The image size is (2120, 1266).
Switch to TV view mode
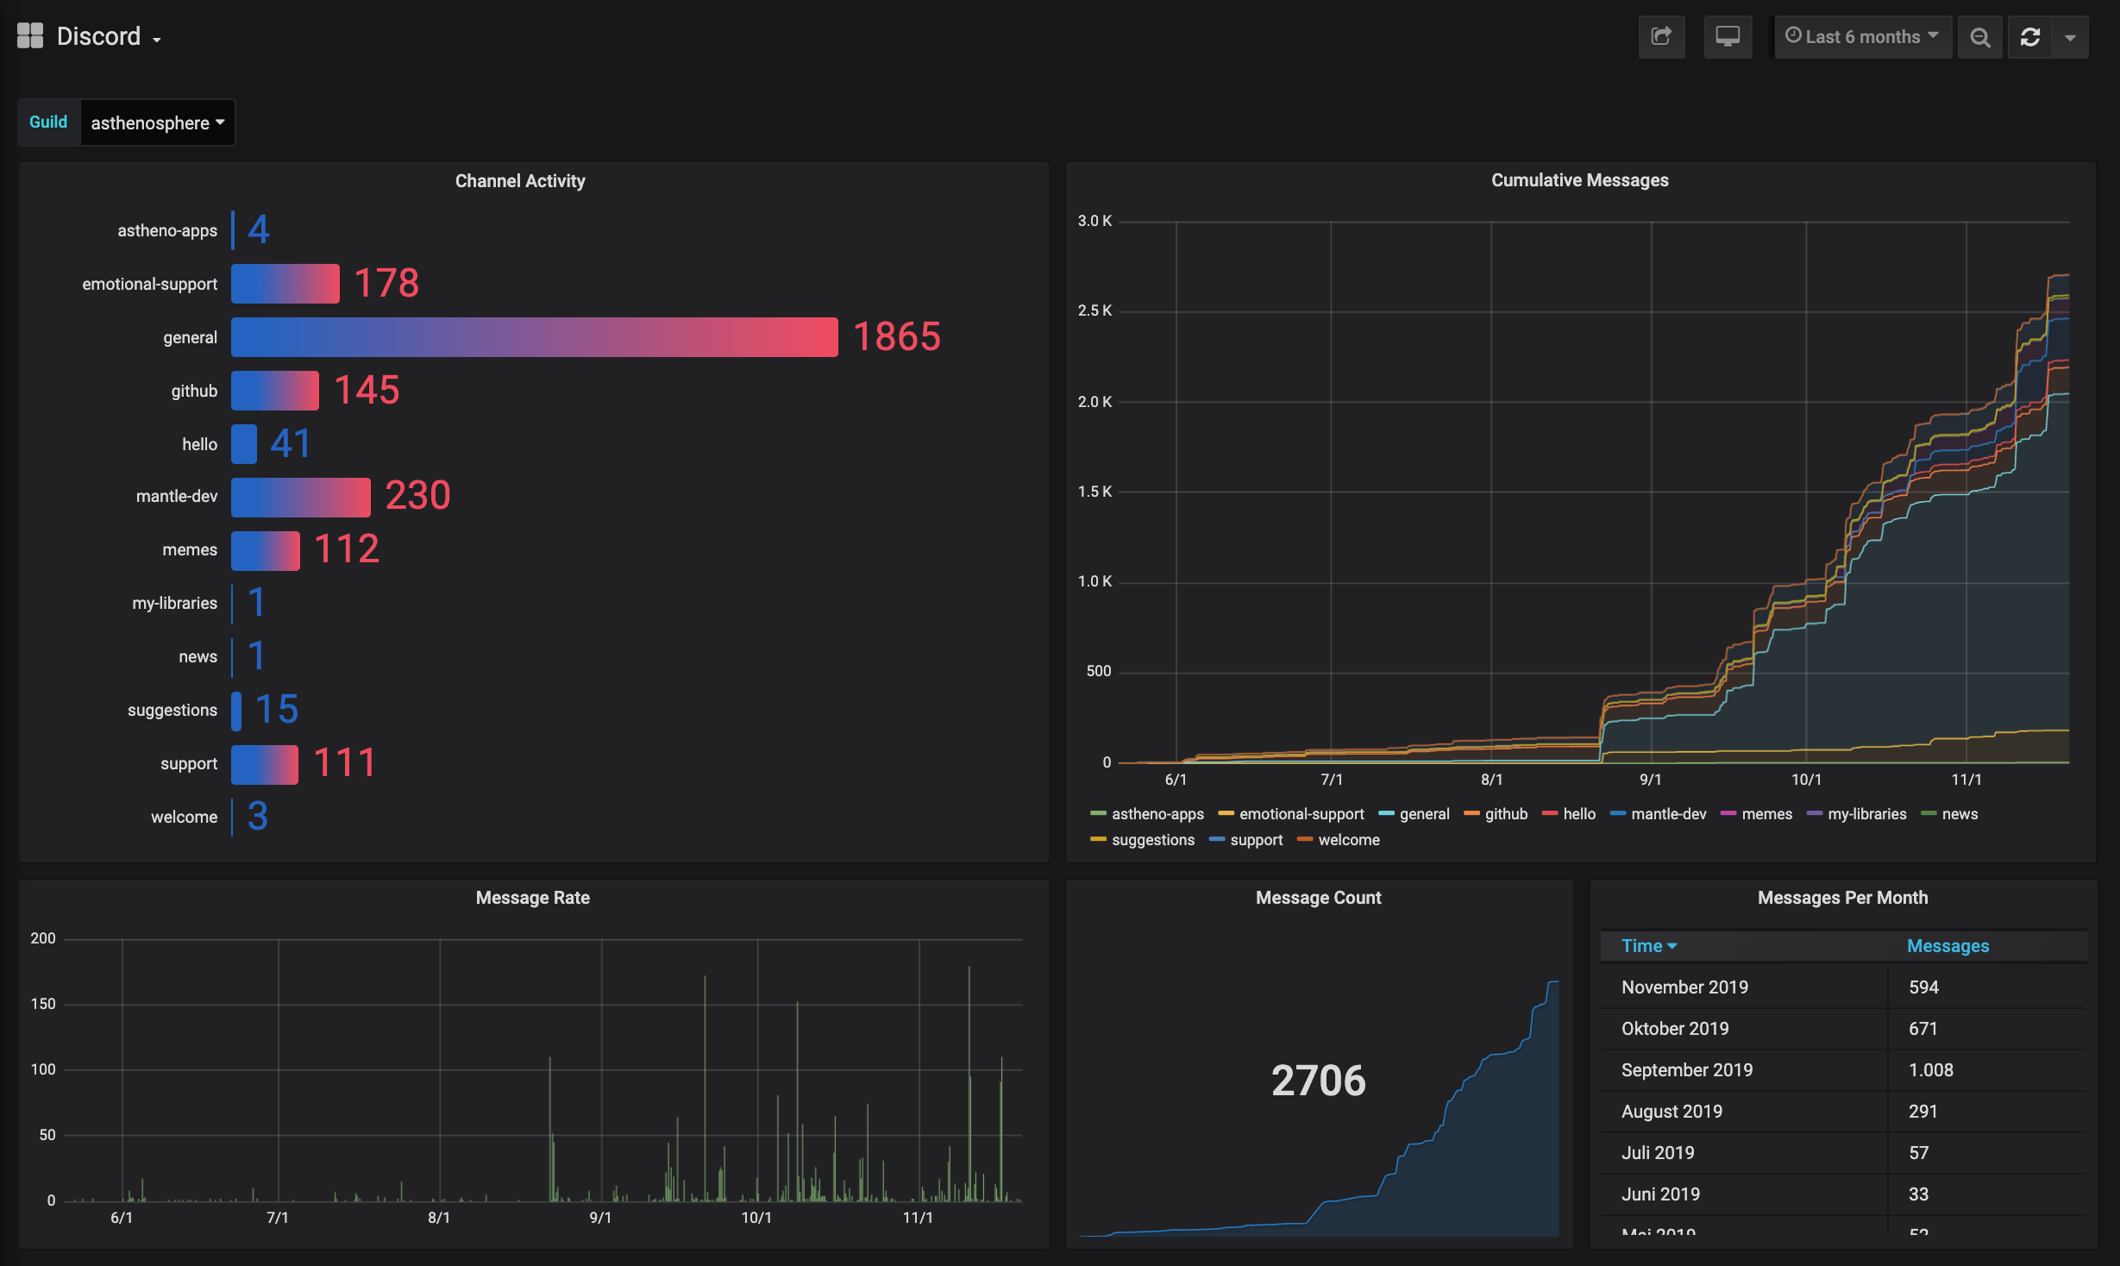pos(1728,37)
